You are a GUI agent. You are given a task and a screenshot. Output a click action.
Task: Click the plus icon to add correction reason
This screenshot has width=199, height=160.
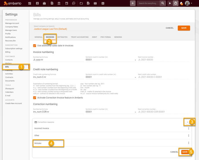187,122
